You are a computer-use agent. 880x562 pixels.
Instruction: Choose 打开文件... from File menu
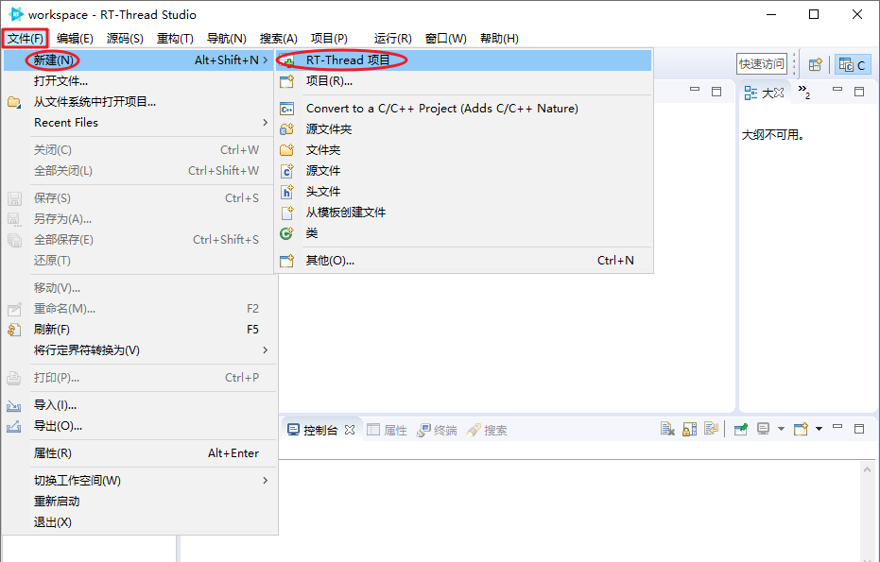point(139,81)
